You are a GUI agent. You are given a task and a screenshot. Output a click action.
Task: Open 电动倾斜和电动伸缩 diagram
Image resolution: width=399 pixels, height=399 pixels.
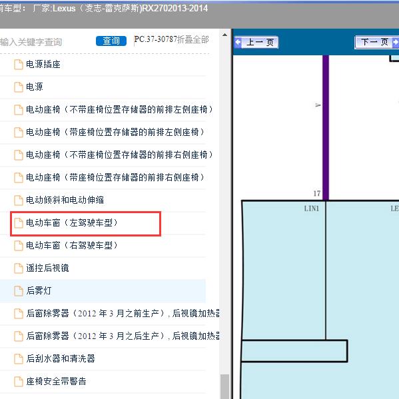tap(65, 200)
